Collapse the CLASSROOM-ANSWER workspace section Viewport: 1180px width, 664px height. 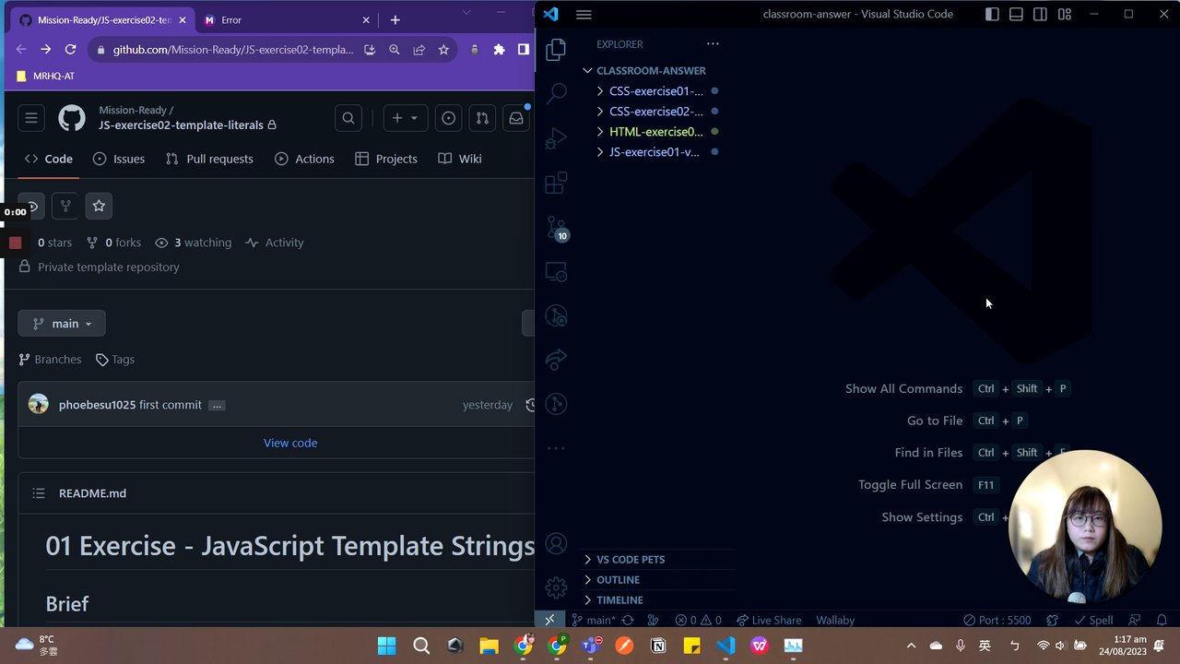[653, 71]
